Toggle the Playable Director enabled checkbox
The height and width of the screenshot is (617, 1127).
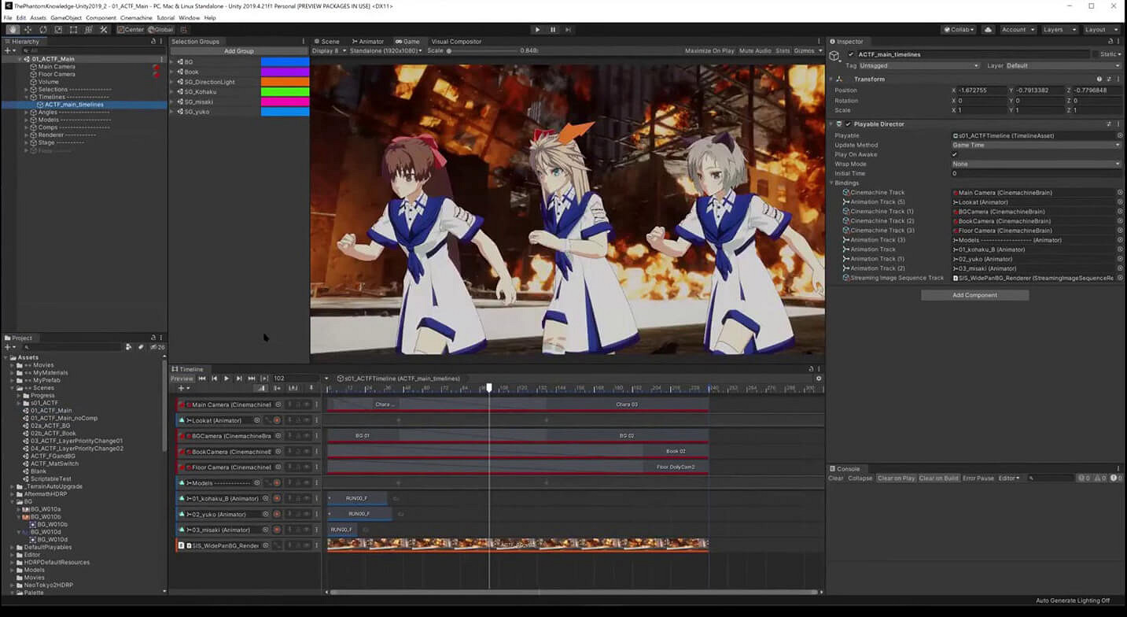(848, 124)
